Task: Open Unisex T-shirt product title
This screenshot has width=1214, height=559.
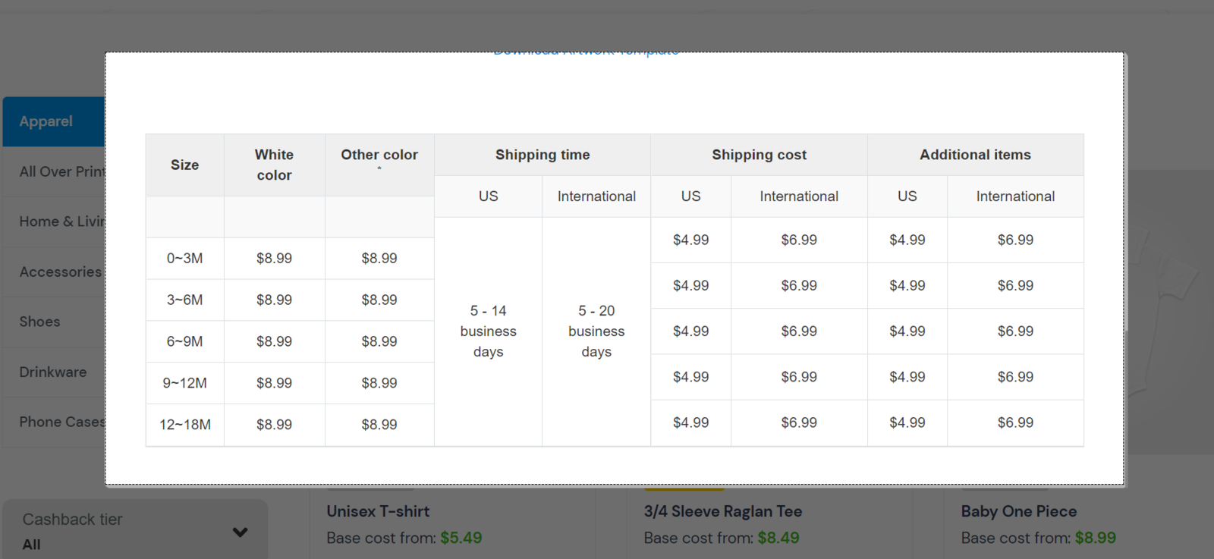Action: (x=378, y=511)
